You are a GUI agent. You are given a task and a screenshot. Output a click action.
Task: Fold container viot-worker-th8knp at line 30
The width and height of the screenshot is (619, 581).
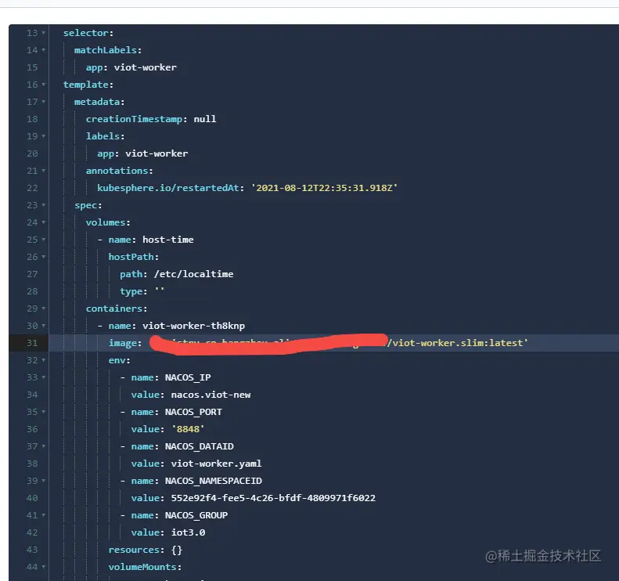tap(43, 326)
